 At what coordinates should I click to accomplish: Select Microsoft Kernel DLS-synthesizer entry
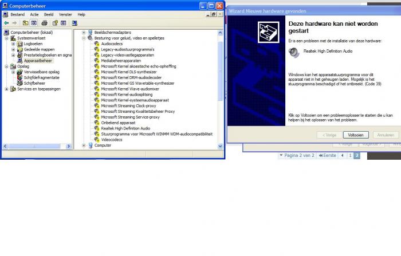129,72
